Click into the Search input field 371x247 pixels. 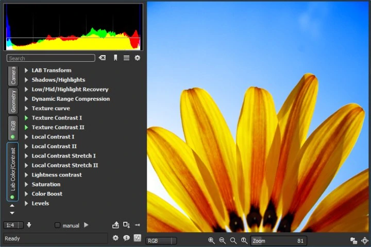[x=51, y=58]
